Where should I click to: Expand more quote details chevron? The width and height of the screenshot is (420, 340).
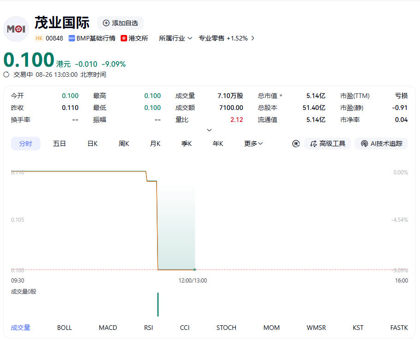click(x=210, y=130)
